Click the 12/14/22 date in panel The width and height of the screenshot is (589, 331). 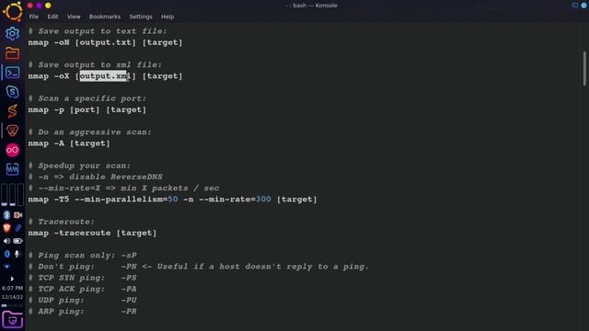pyautogui.click(x=12, y=297)
